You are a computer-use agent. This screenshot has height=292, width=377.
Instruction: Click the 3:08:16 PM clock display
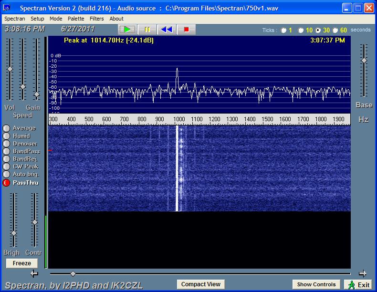click(25, 29)
